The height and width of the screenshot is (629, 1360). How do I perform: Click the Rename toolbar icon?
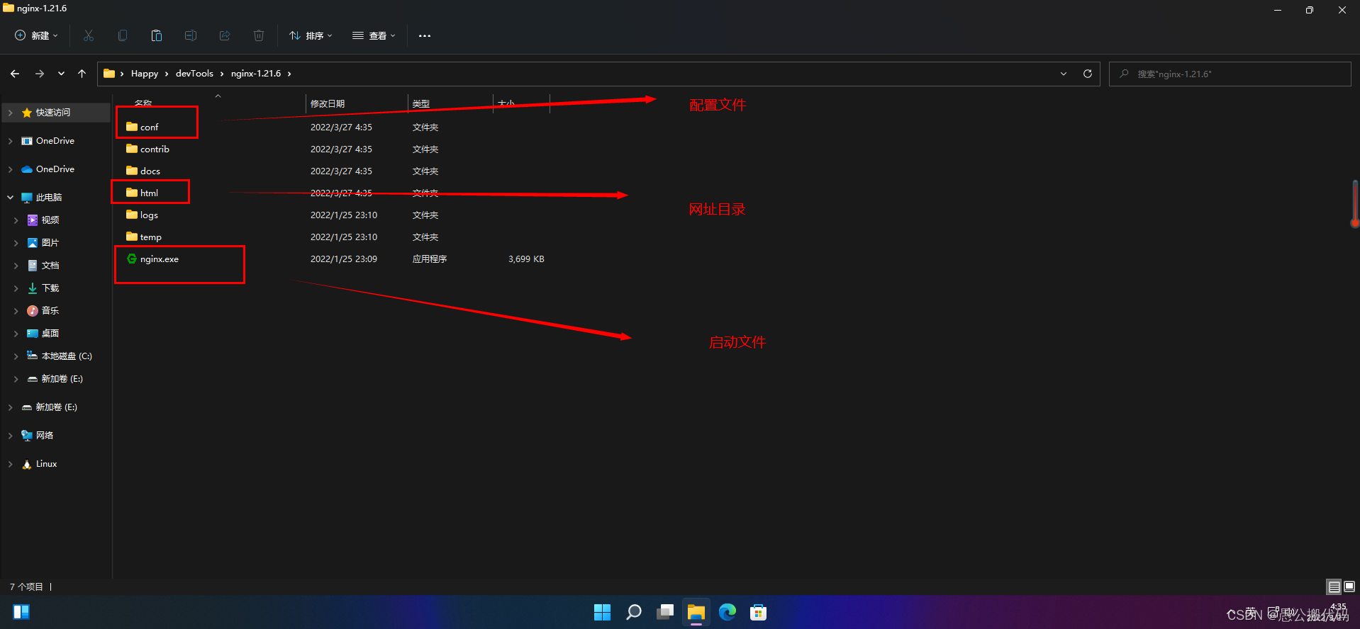point(191,35)
